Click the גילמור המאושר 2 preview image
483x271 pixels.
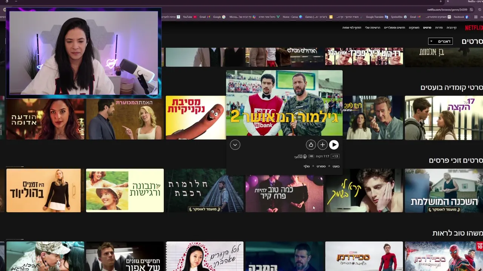(x=284, y=103)
